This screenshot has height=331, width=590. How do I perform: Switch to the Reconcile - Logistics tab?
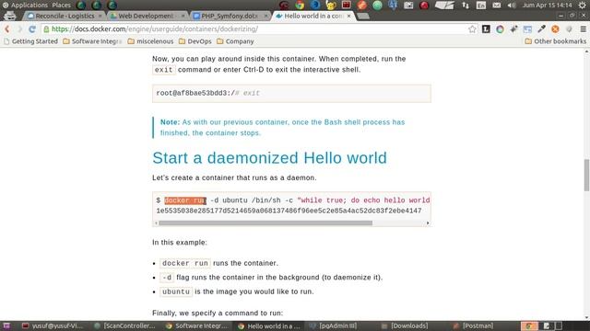pos(65,16)
